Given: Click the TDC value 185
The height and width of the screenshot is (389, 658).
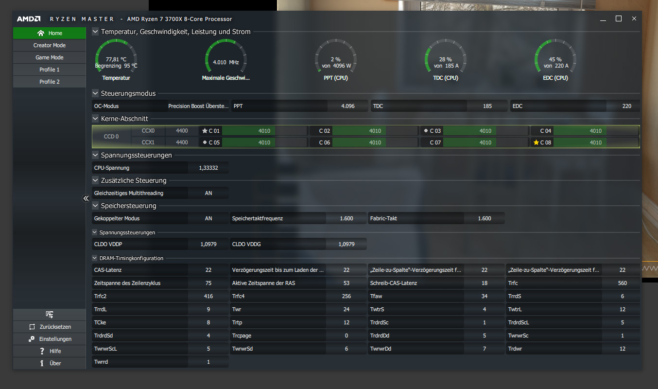Looking at the screenshot, I should pos(487,106).
